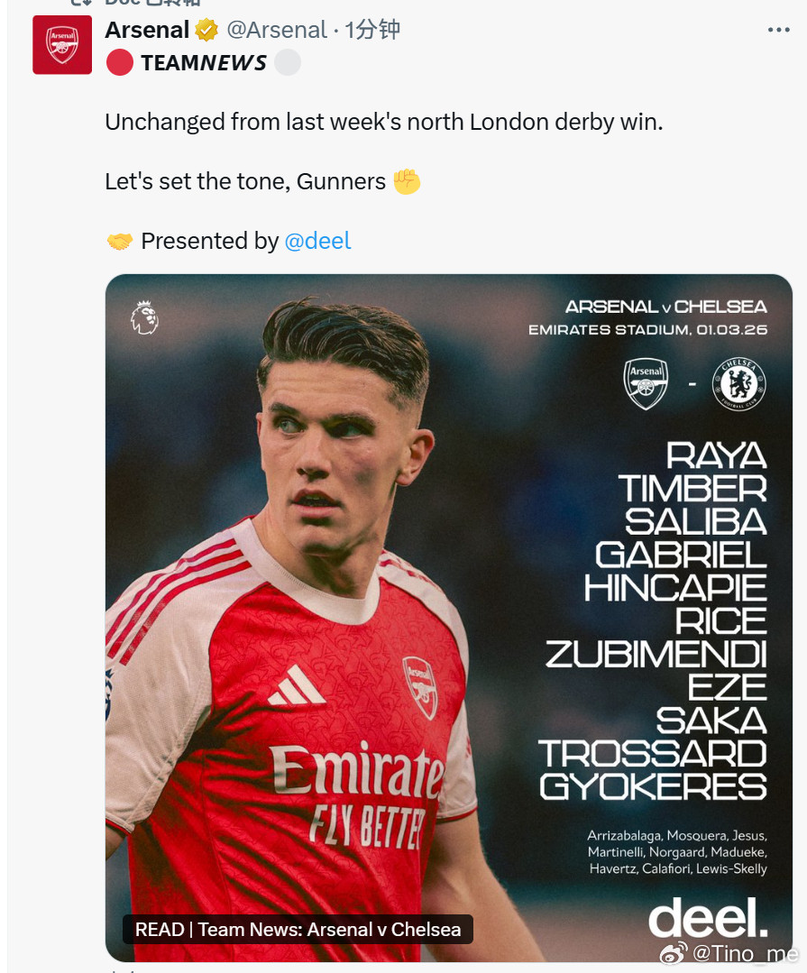Viewport: 807px width, 973px height.
Task: Click the Arsenal profile avatar
Action: [x=62, y=45]
